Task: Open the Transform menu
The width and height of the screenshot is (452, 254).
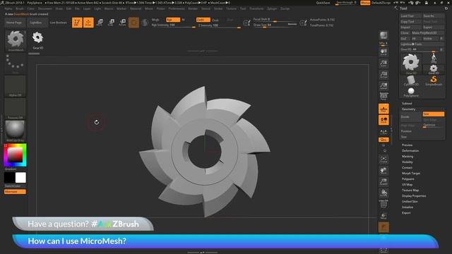Action: tap(256, 8)
